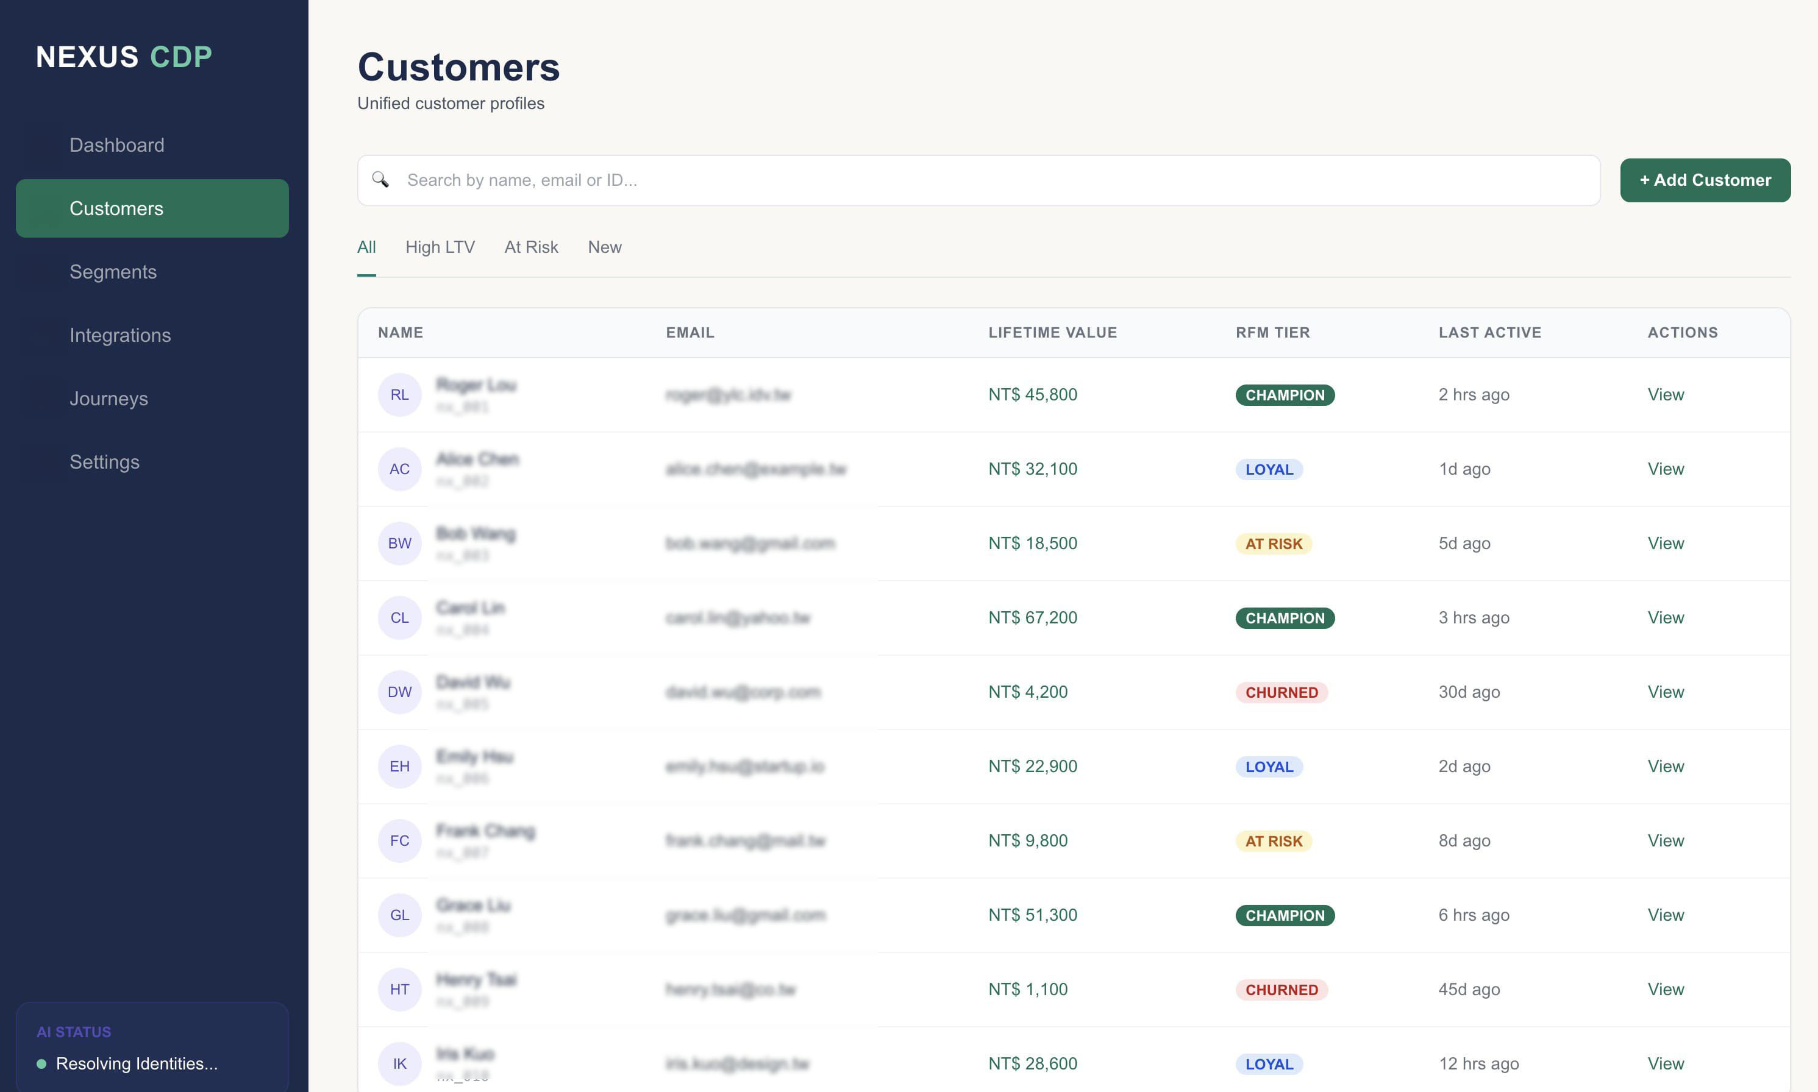The image size is (1818, 1092).
Task: View the NT$ 67,200 customer
Action: [x=1665, y=618]
